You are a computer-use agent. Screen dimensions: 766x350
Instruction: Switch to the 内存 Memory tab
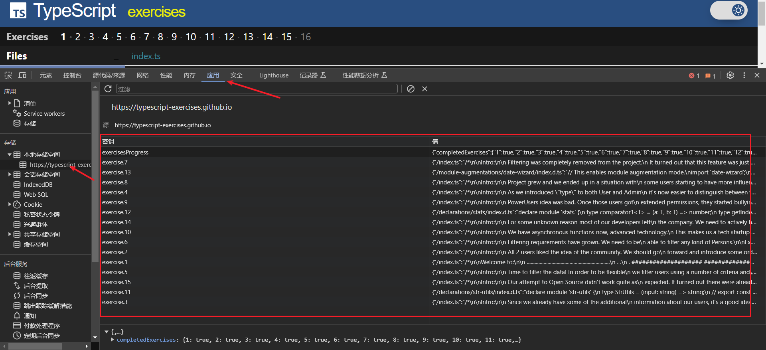(190, 75)
